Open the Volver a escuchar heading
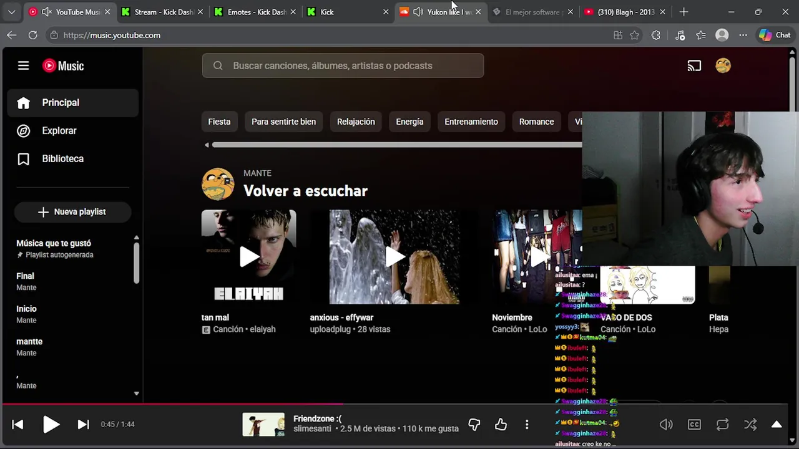The width and height of the screenshot is (799, 449). (x=305, y=191)
